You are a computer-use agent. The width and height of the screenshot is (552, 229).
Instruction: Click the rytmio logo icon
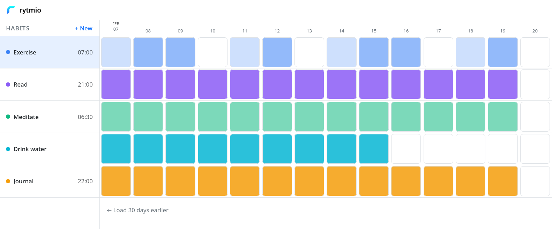[x=11, y=10]
